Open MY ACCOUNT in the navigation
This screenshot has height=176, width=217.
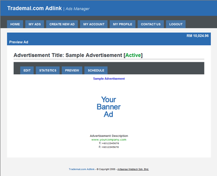[94, 24]
